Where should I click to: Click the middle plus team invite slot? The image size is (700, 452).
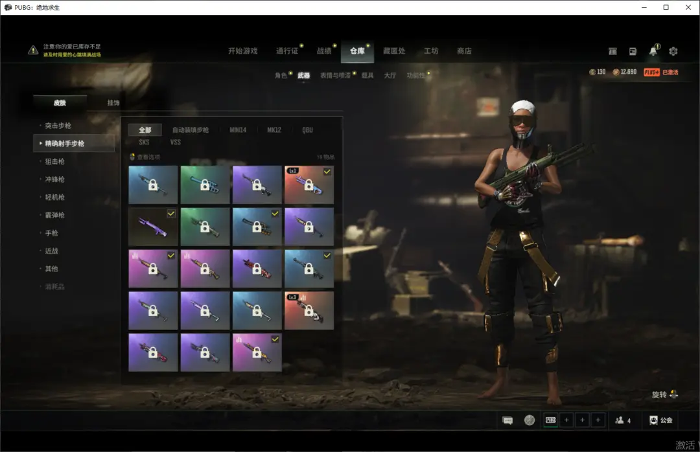pos(582,420)
